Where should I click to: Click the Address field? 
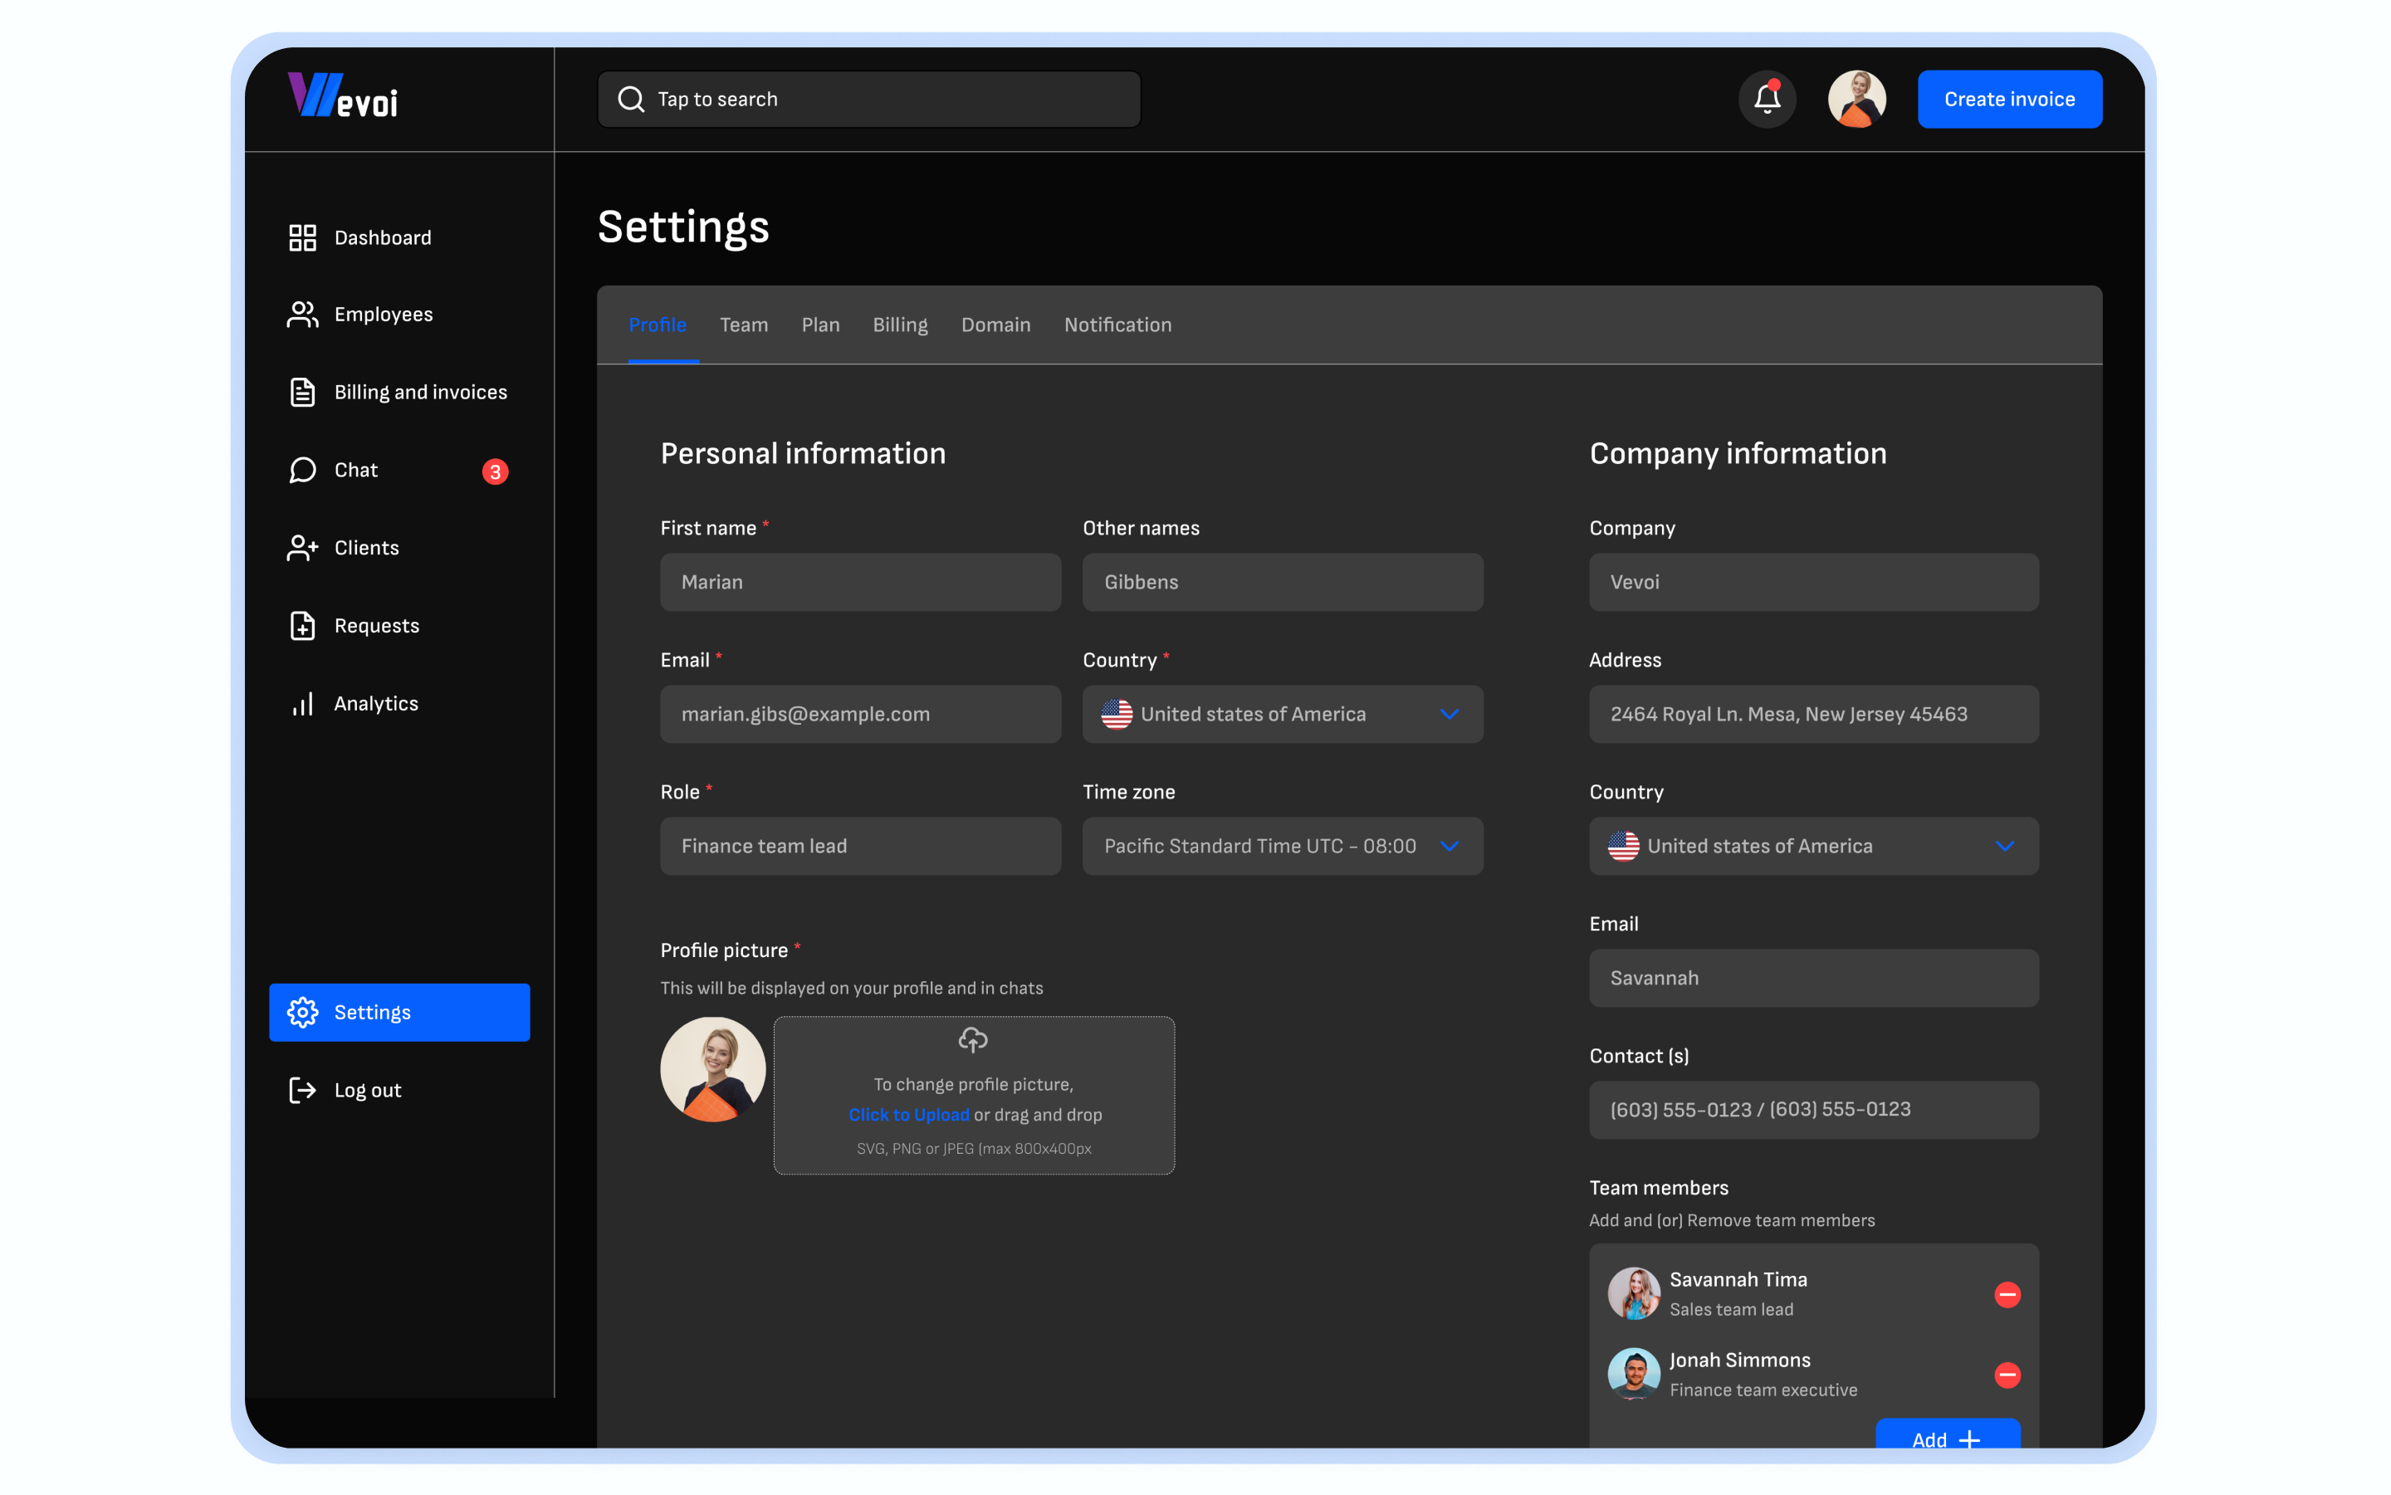[1813, 714]
